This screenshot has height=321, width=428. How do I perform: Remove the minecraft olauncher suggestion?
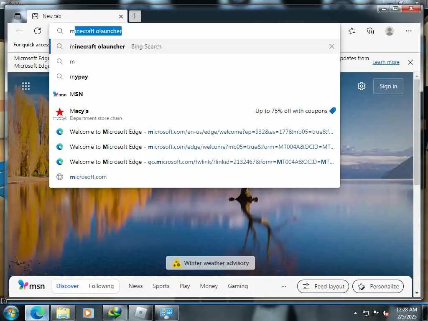(x=331, y=46)
